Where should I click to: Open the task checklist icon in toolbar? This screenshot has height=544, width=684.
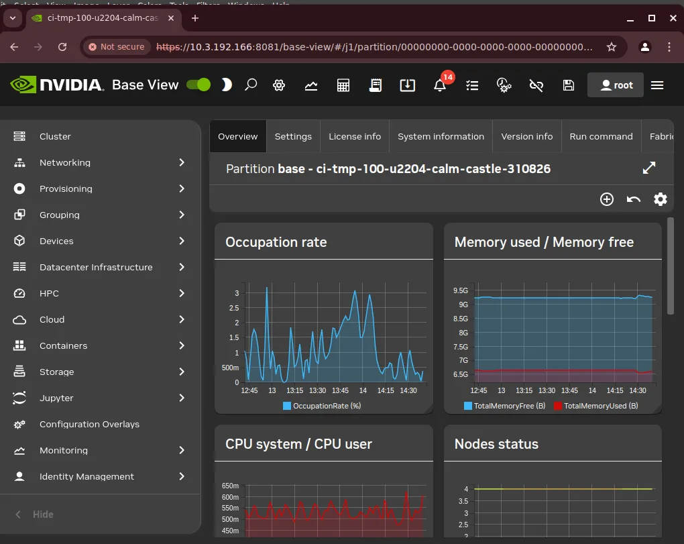[x=472, y=85]
